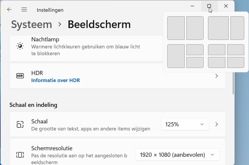Click the Nachtlamp sun icon

[20, 46]
